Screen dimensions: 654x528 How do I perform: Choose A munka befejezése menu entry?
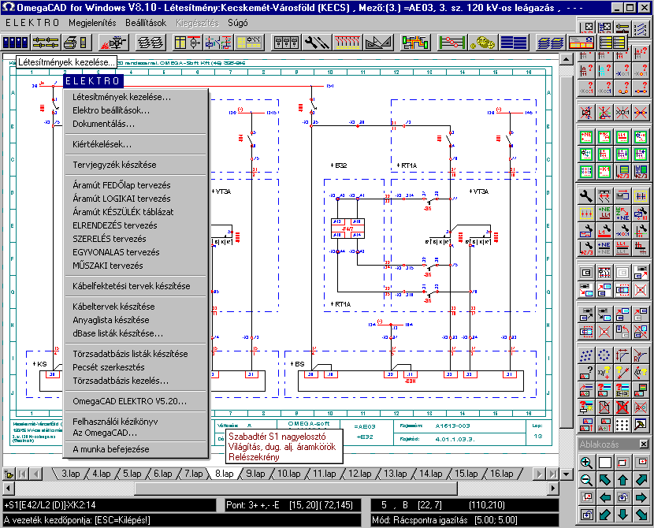click(111, 449)
